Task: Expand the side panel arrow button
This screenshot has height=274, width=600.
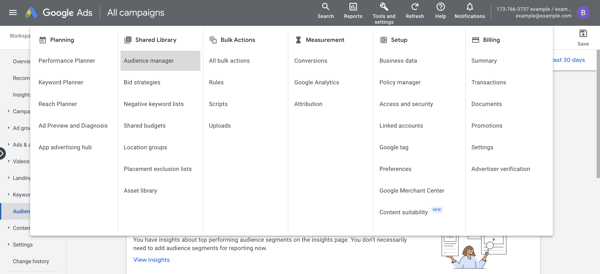Action: point(2,153)
